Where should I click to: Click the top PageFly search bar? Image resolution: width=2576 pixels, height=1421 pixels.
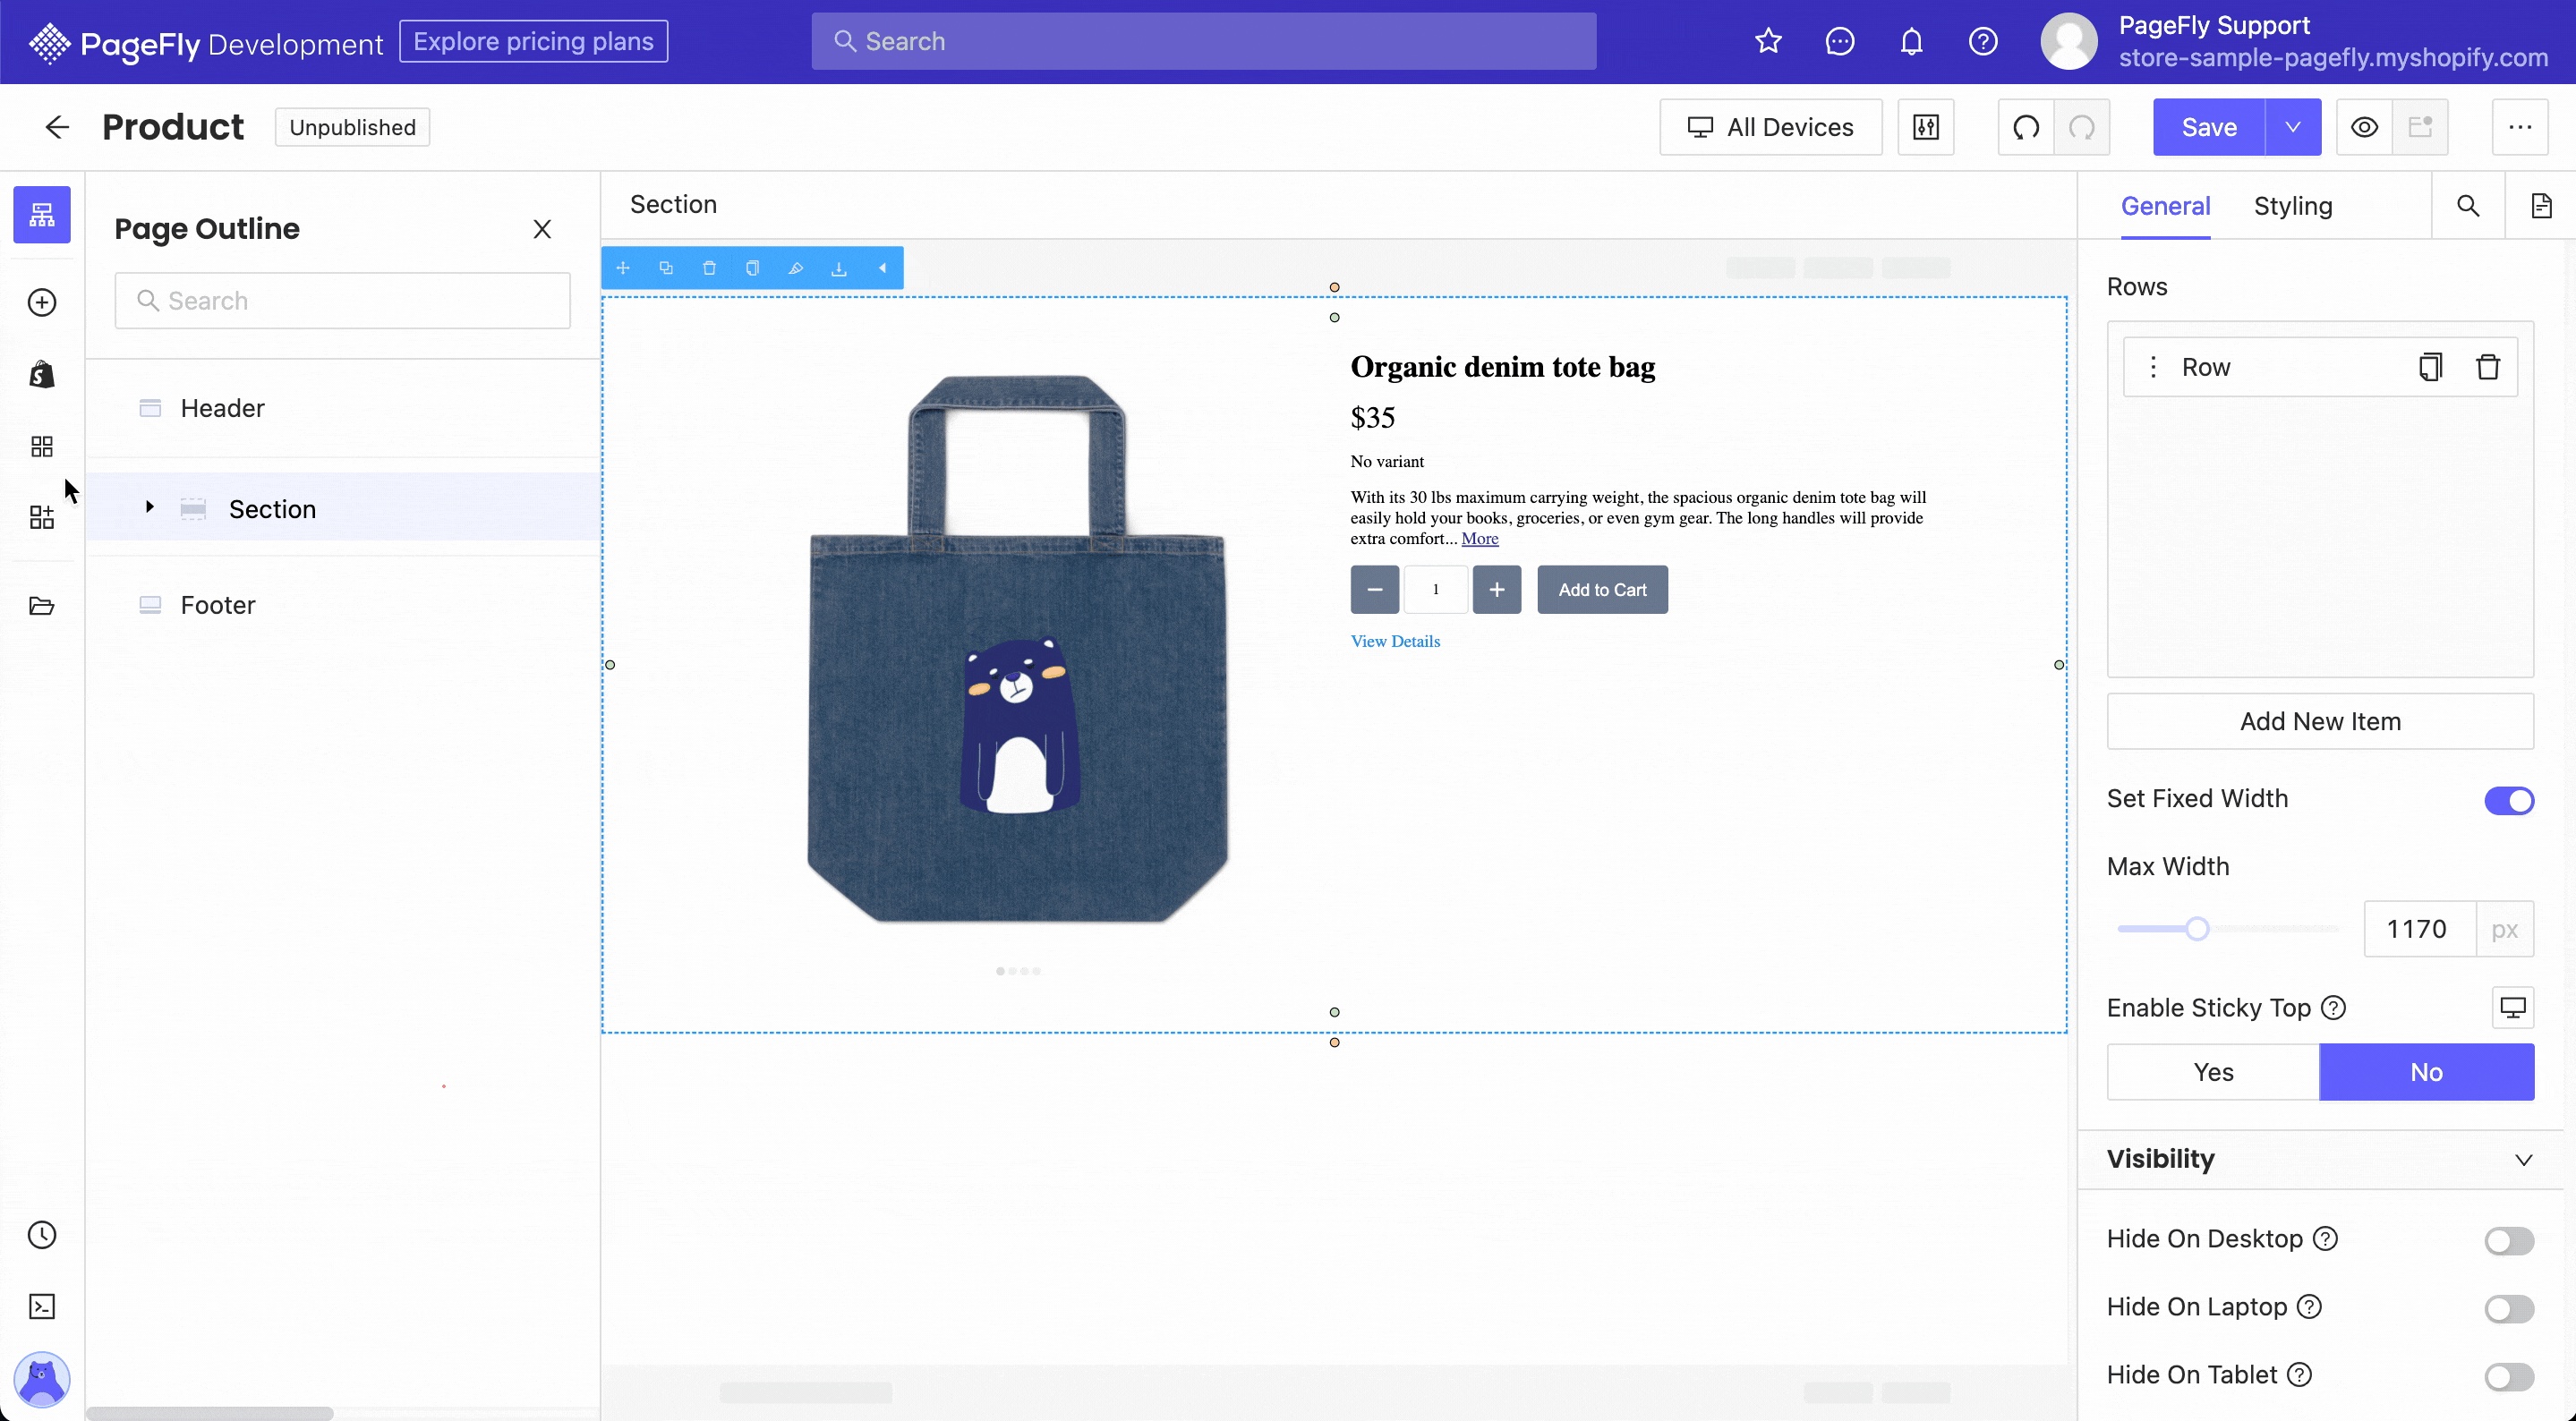click(x=1204, y=41)
